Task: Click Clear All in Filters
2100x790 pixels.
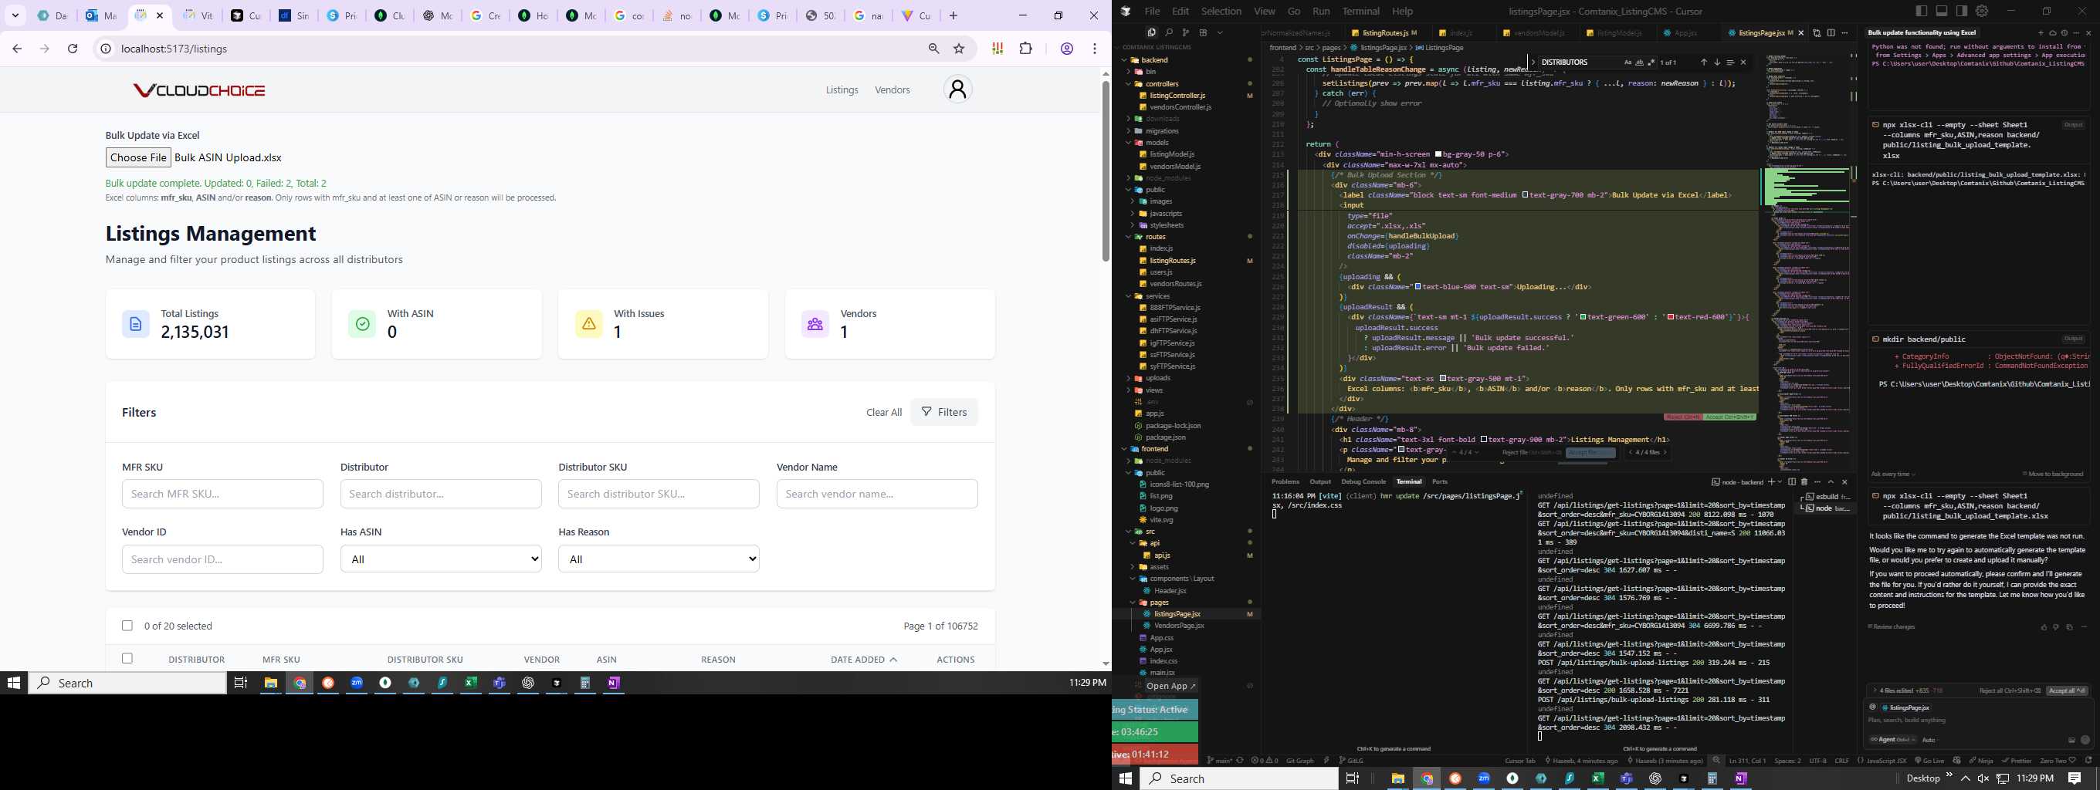Action: 884,412
